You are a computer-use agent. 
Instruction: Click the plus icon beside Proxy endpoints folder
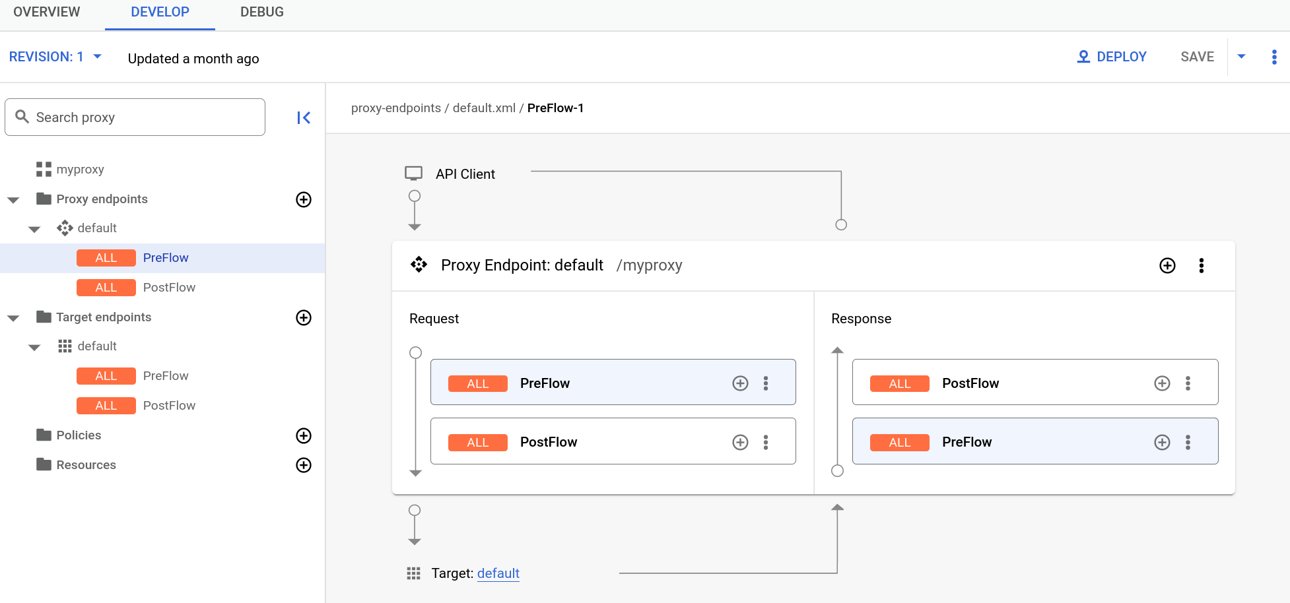(303, 199)
